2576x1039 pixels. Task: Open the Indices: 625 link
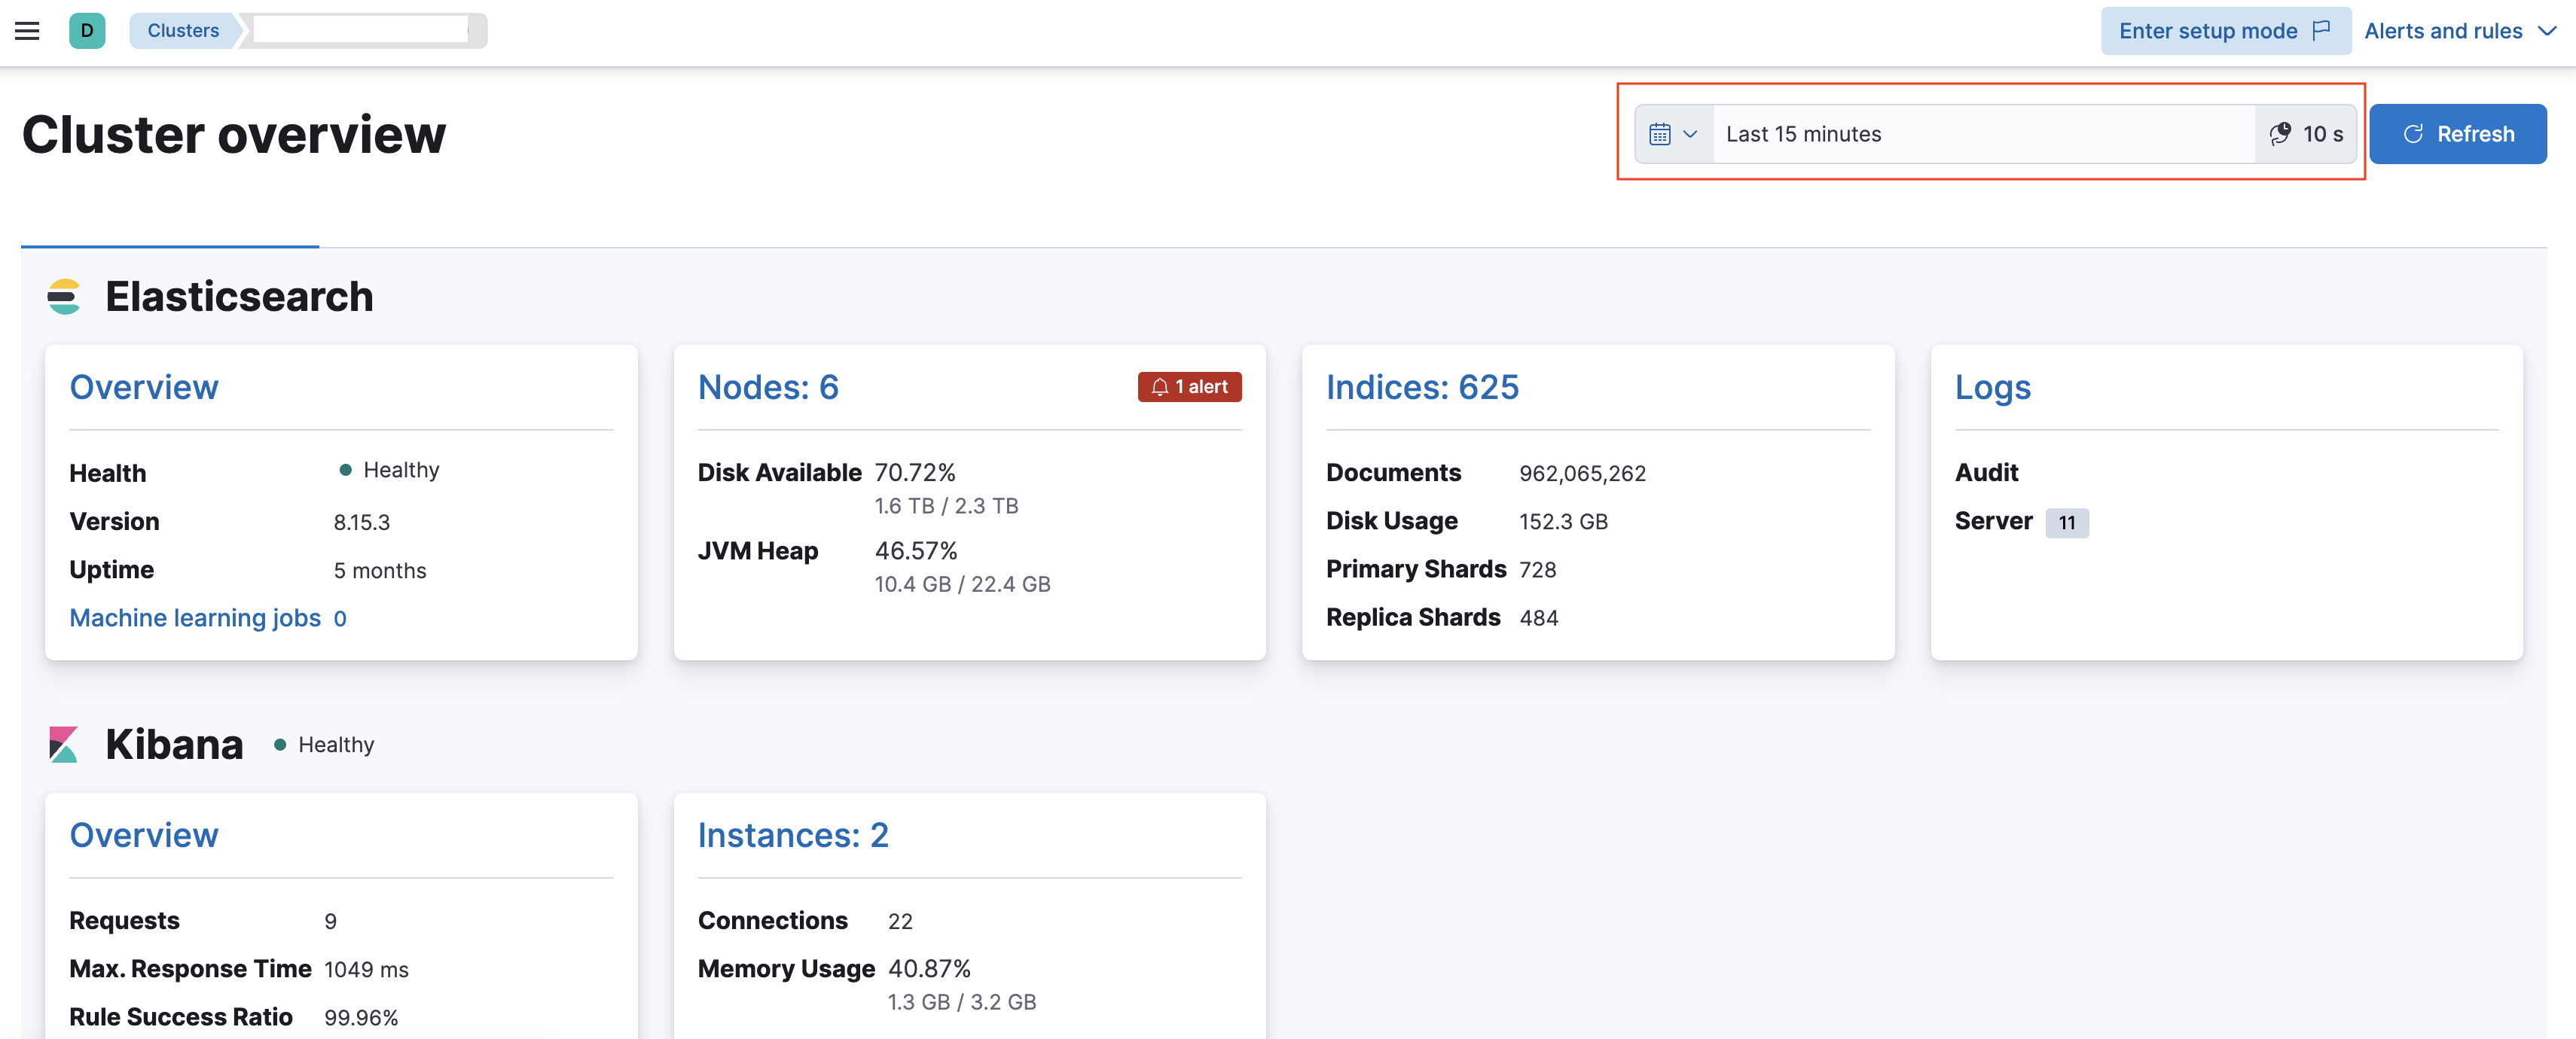1422,388
